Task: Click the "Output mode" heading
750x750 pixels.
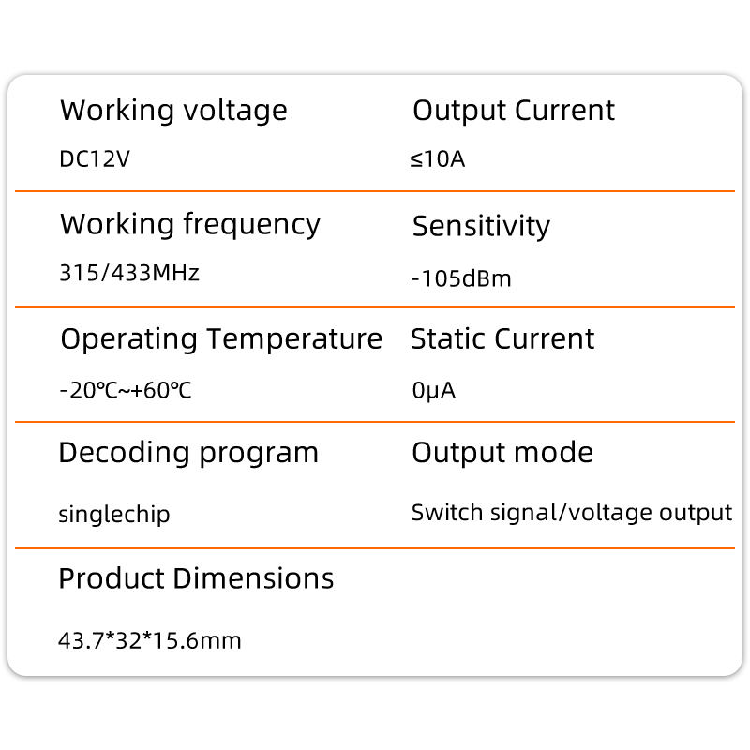Action: (502, 453)
